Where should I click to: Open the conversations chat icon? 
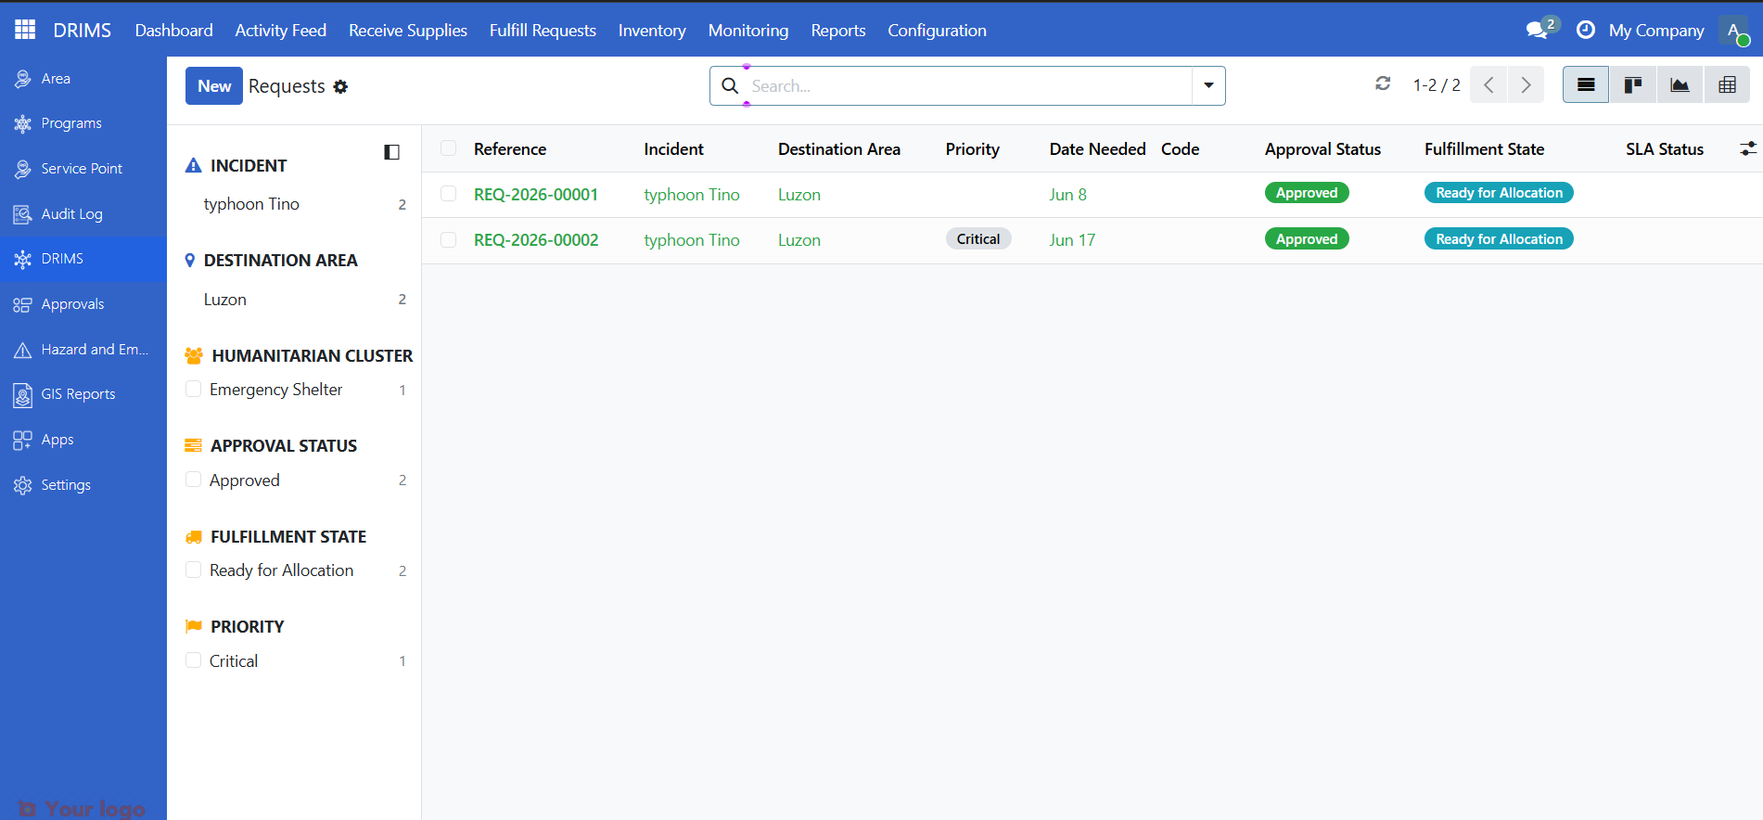pos(1539,30)
